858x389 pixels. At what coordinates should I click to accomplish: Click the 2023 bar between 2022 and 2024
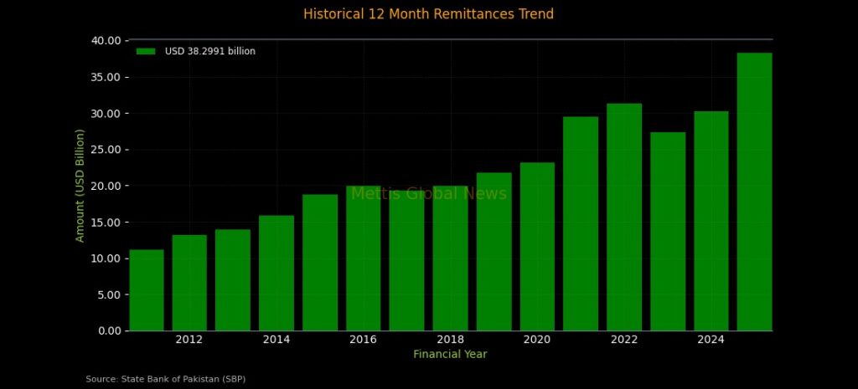coord(668,231)
